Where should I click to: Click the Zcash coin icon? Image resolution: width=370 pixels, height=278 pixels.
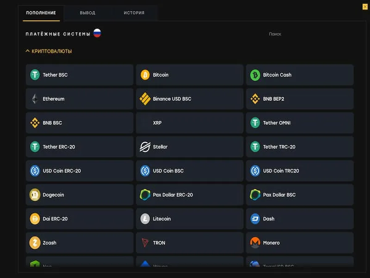(x=35, y=243)
